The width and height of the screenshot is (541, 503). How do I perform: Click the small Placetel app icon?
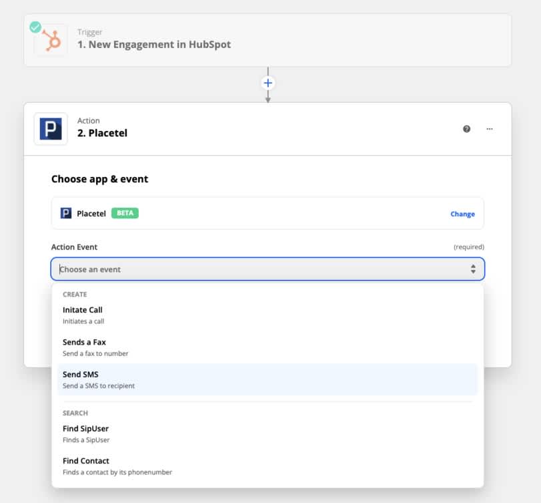pyautogui.click(x=66, y=213)
